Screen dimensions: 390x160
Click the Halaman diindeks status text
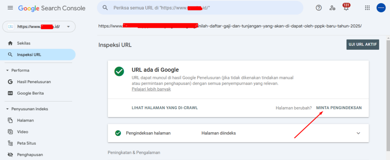pos(219,133)
